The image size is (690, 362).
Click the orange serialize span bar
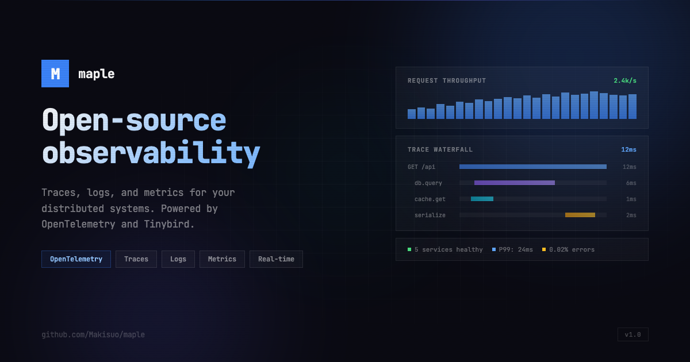[x=580, y=215]
